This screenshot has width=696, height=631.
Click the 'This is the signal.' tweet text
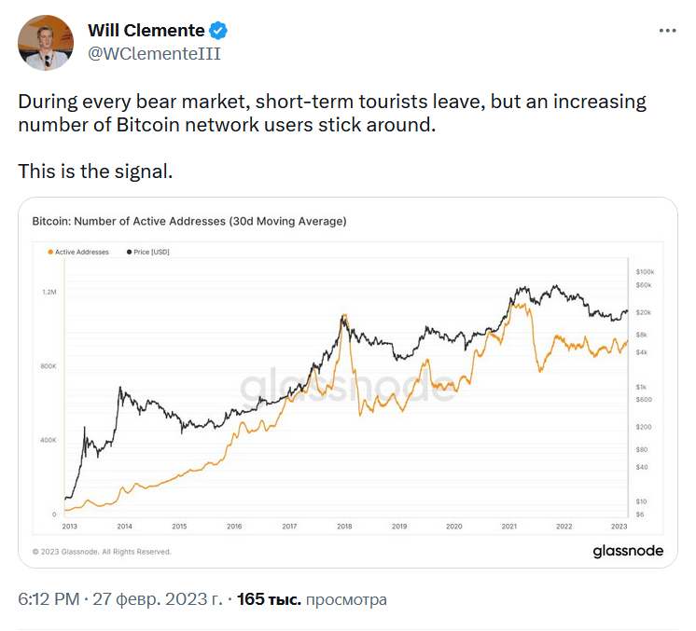click(x=95, y=171)
